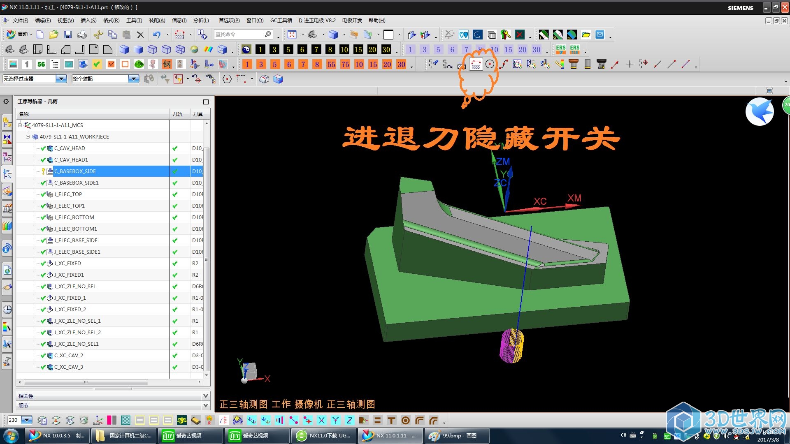
Task: Open the 文件(F) menu
Action: 20,20
